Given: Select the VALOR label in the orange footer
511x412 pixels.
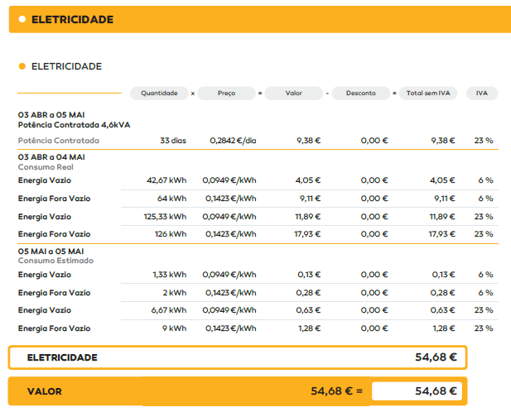Looking at the screenshot, I should pyautogui.click(x=45, y=390).
